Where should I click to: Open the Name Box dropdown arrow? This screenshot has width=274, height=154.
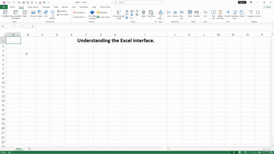(x=14, y=26)
